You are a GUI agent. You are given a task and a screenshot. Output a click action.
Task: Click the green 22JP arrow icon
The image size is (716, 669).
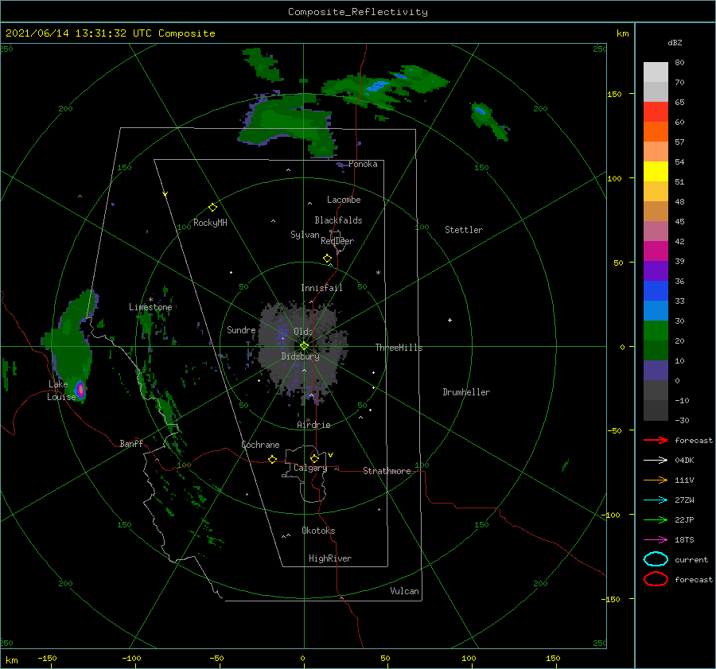click(656, 519)
